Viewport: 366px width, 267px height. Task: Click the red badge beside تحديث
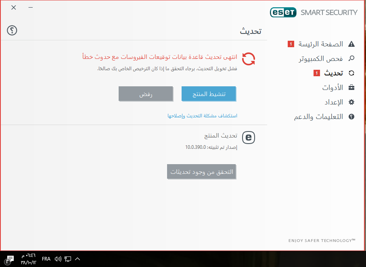(316, 73)
